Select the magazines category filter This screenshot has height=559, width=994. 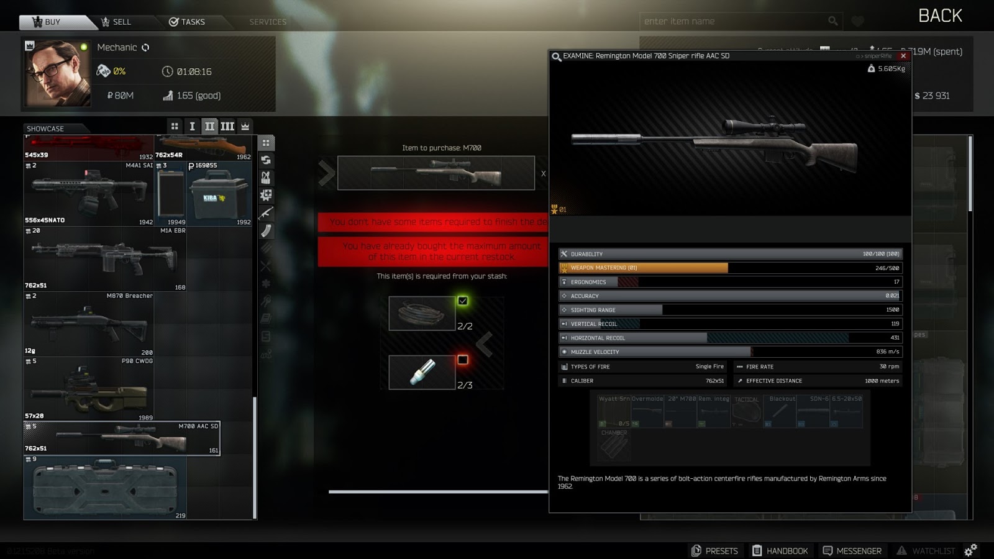tap(266, 230)
